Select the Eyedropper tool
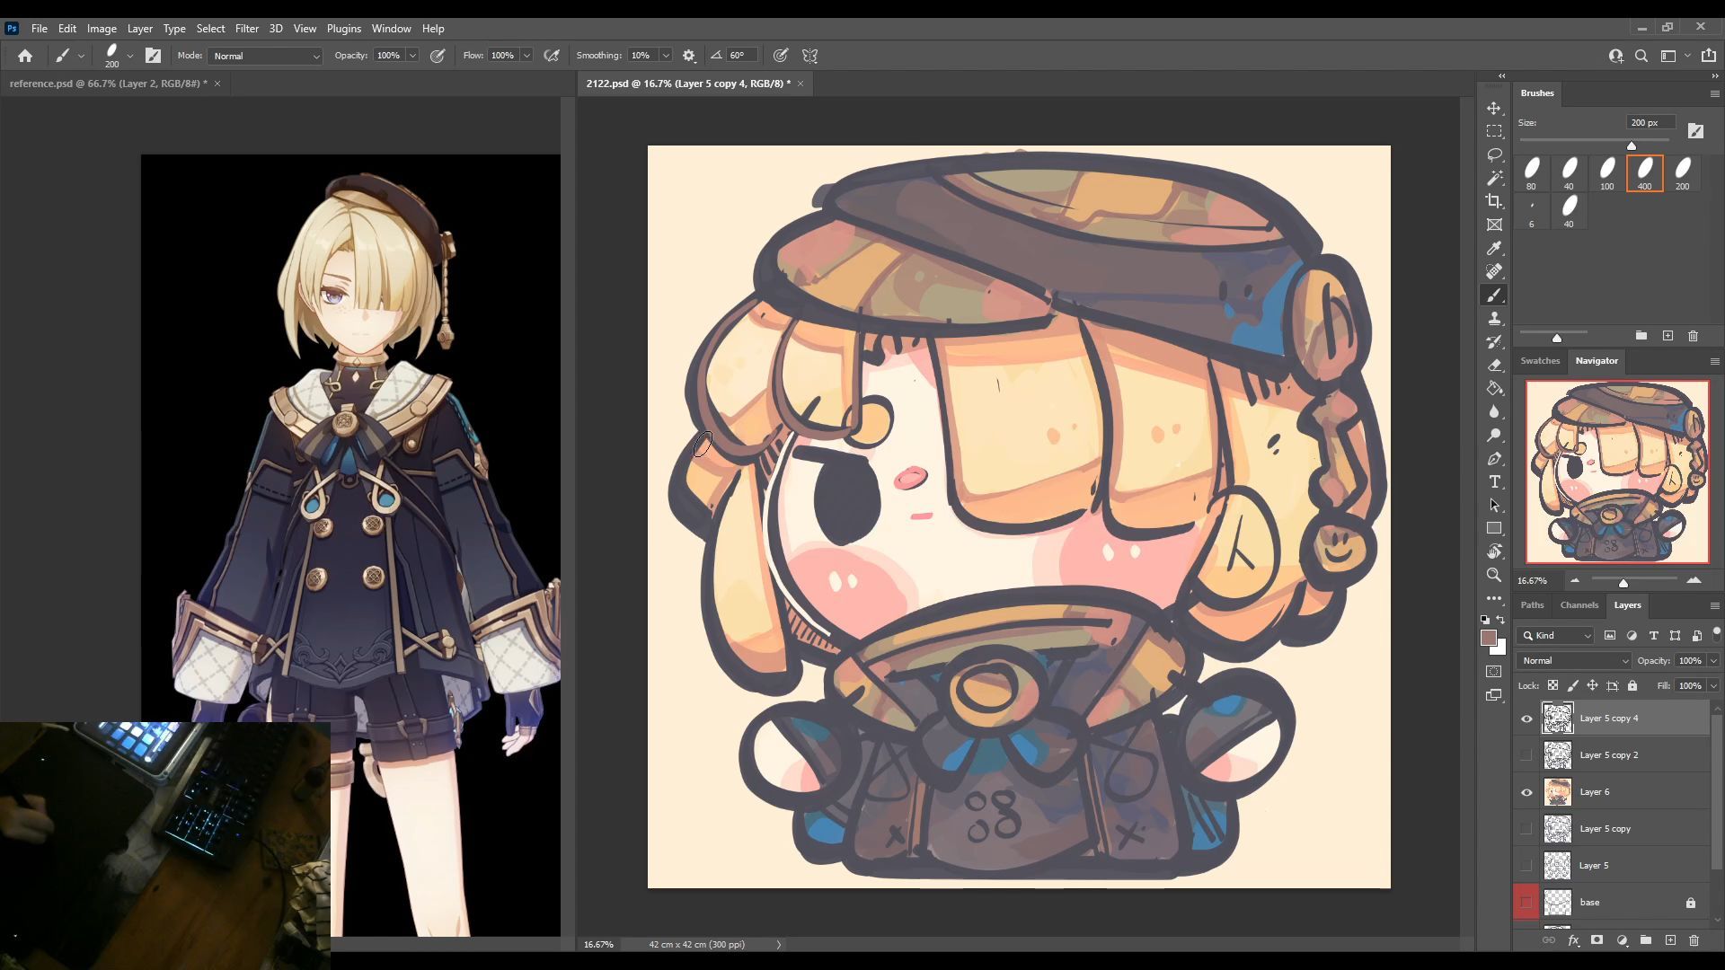 coord(1494,248)
